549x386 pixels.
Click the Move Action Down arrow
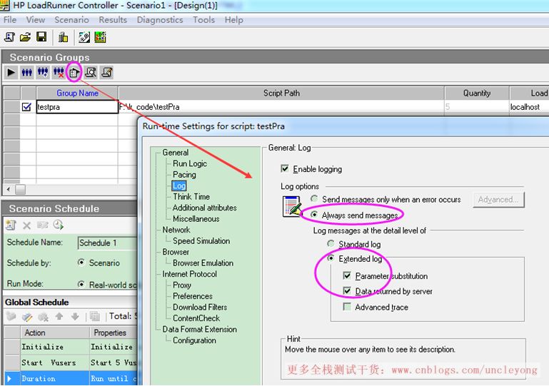click(x=74, y=316)
